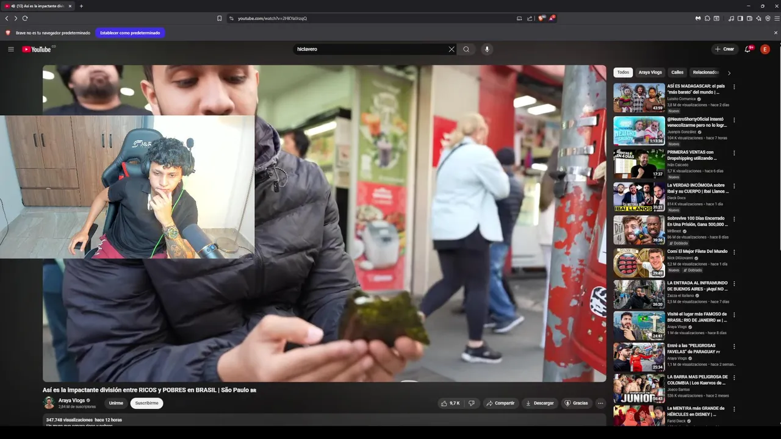The height and width of the screenshot is (439, 781).
Task: Open the PRIMERAS VENTAS con Dropshipping thumbnail
Action: 639,163
